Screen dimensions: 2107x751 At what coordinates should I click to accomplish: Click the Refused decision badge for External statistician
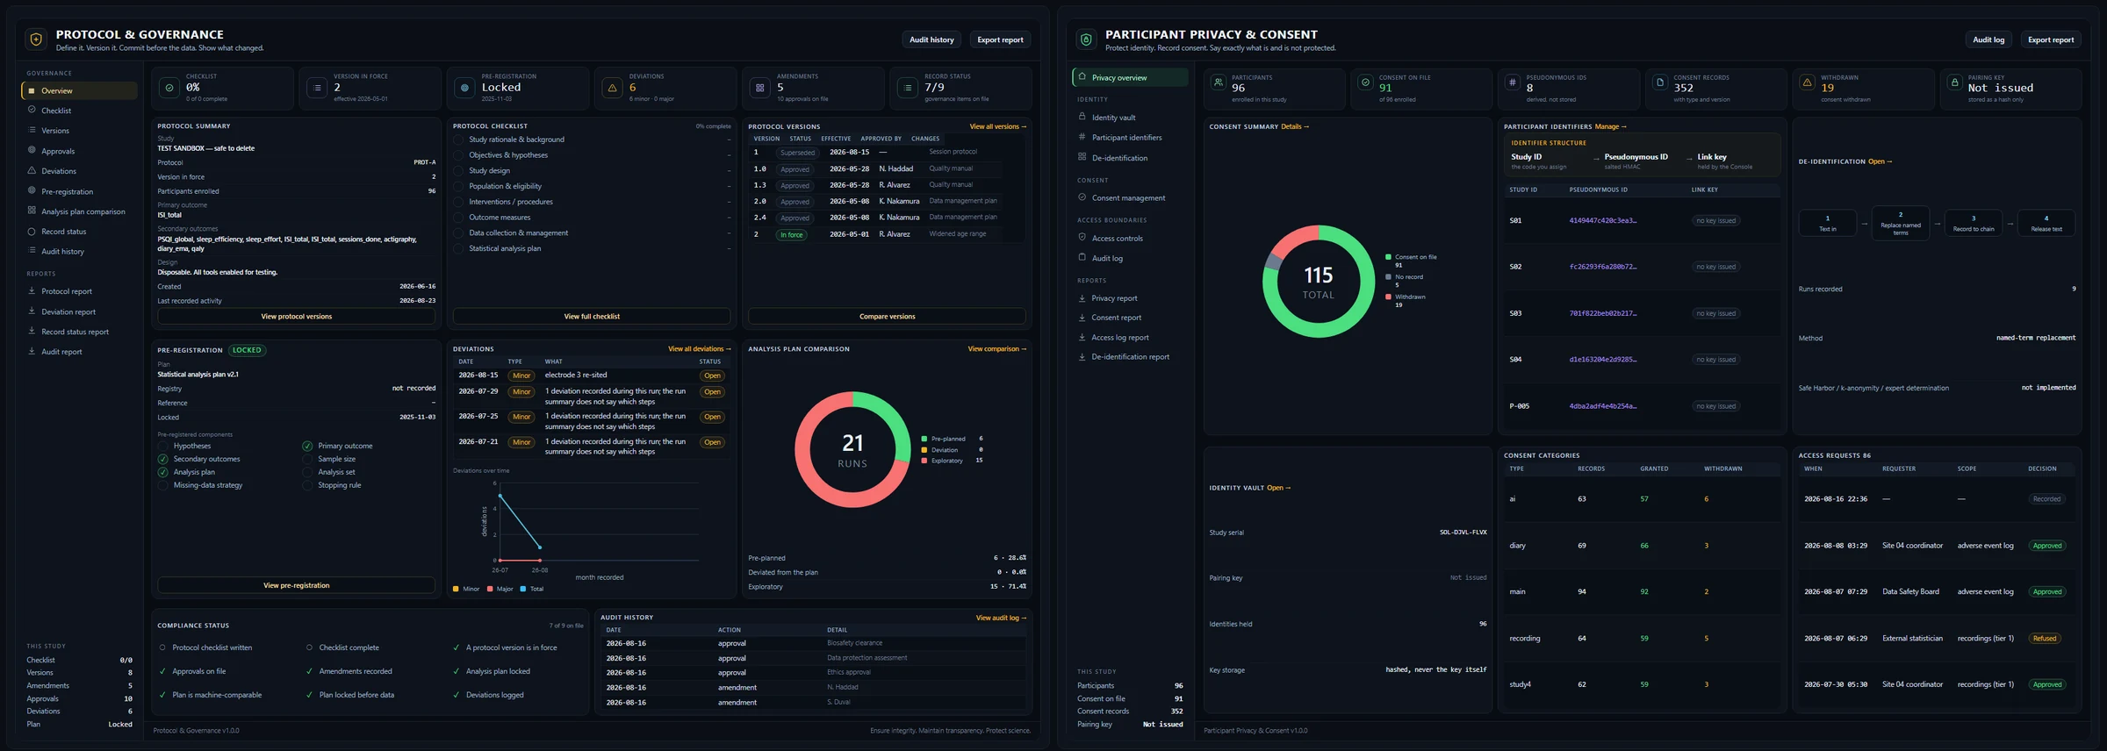tap(2045, 639)
